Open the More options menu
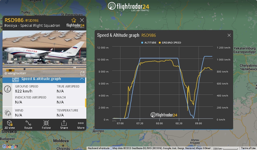 point(81,125)
